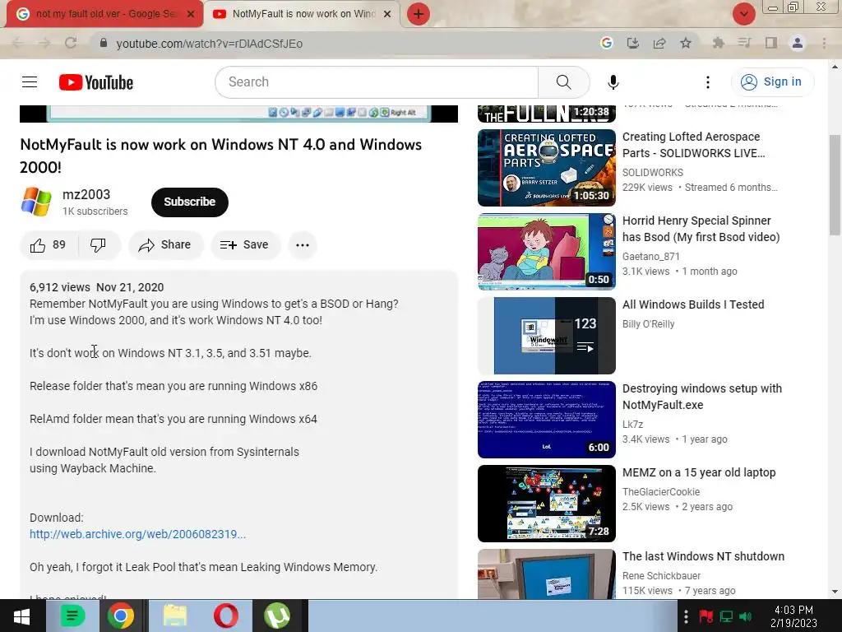This screenshot has height=632, width=842.
Task: Go back with browser back arrow
Action: click(18, 43)
